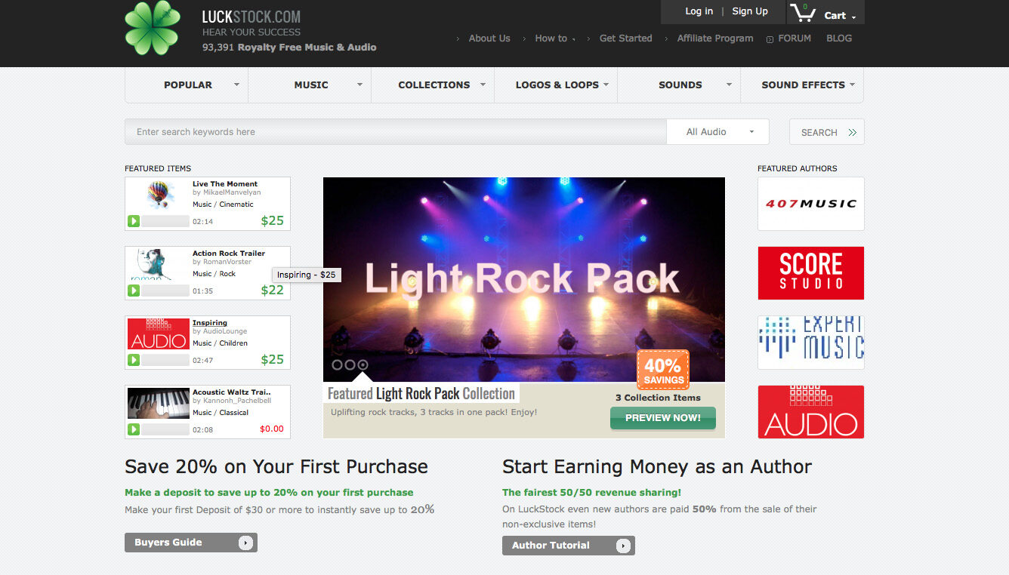Seek in Acoustic Waltz Trailer progress bar

[x=165, y=429]
